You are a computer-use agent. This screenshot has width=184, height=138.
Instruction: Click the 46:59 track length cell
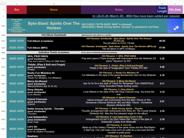pyautogui.click(x=162, y=41)
